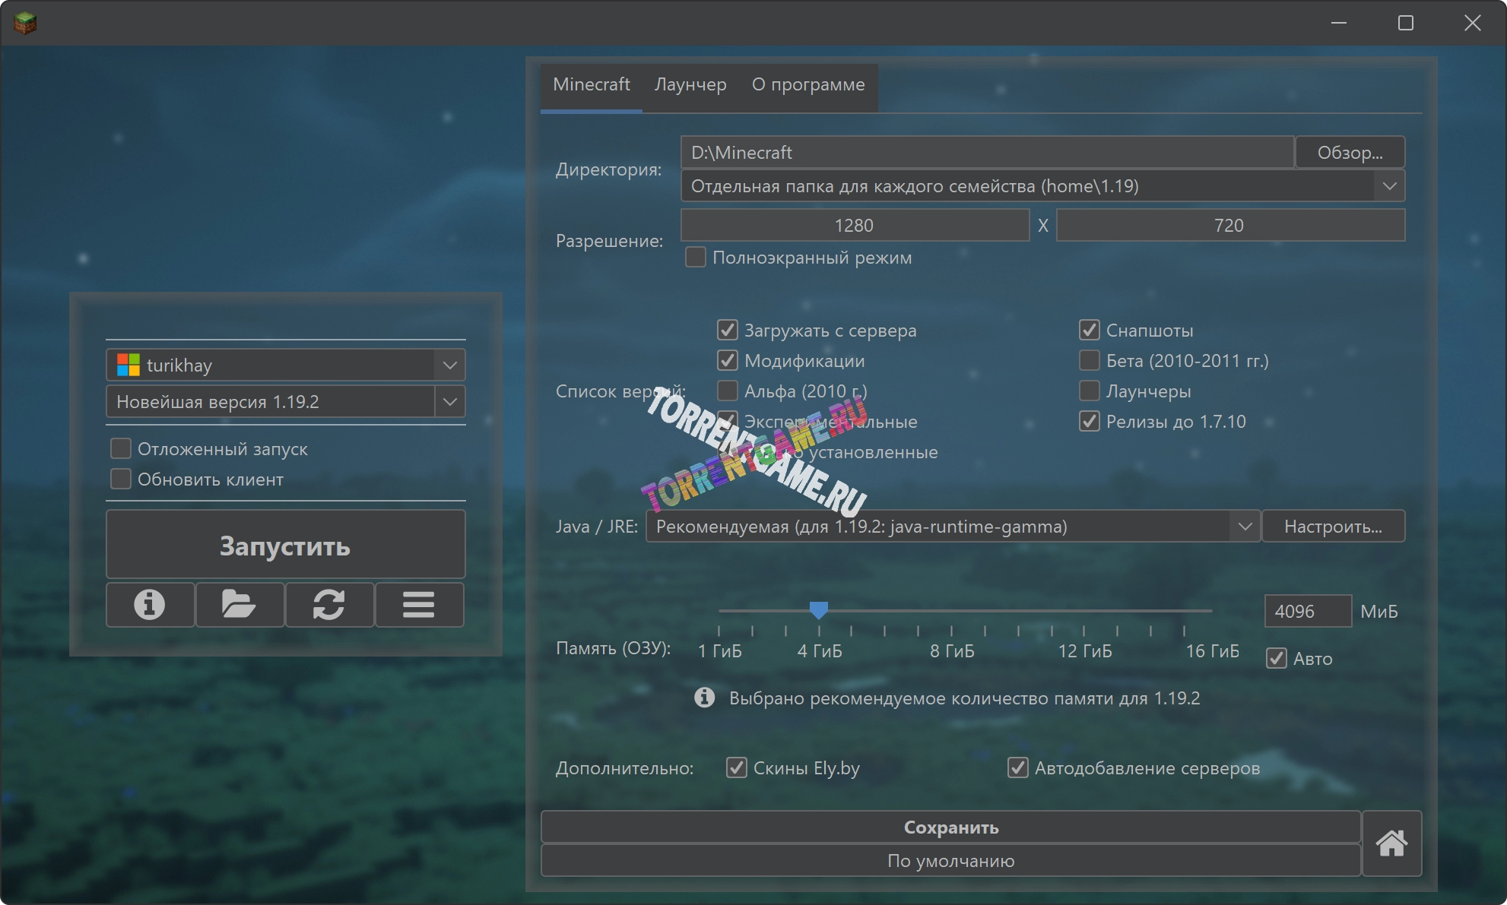Click the info icon next to memory recommendation

[704, 698]
